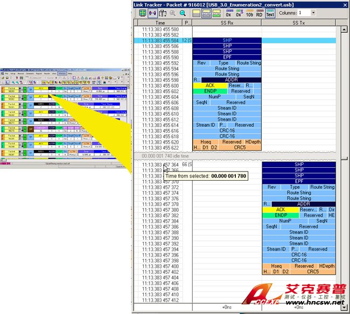
Task: Click the 0x scrambled hex icon
Action: [x=239, y=13]
